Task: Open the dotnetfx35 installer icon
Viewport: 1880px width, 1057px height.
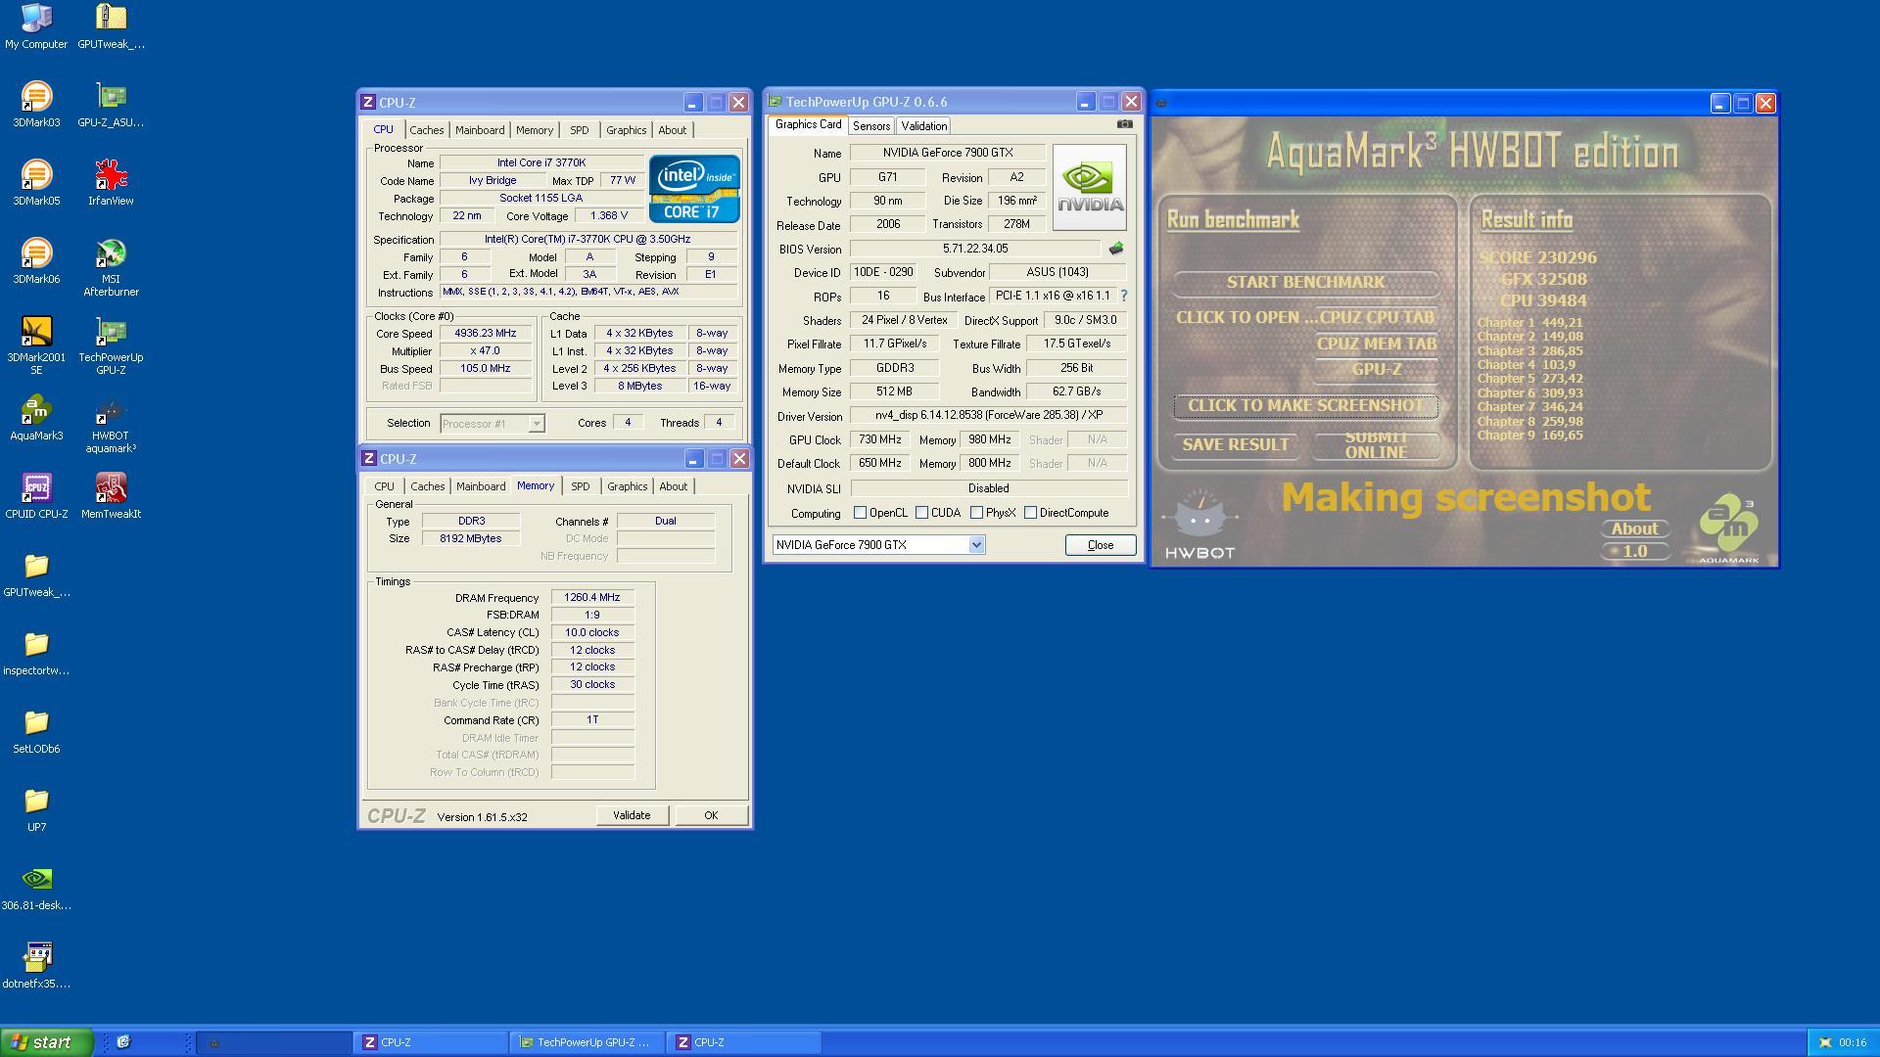Action: coord(36,966)
